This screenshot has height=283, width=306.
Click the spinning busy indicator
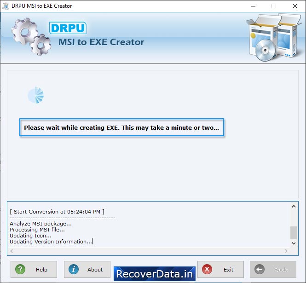(x=36, y=95)
